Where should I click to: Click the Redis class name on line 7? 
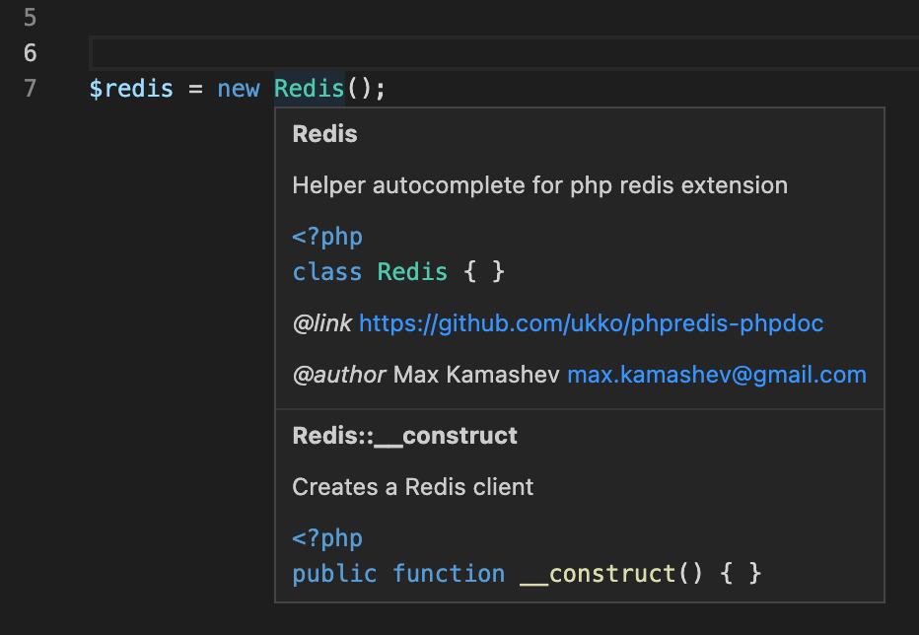[309, 89]
